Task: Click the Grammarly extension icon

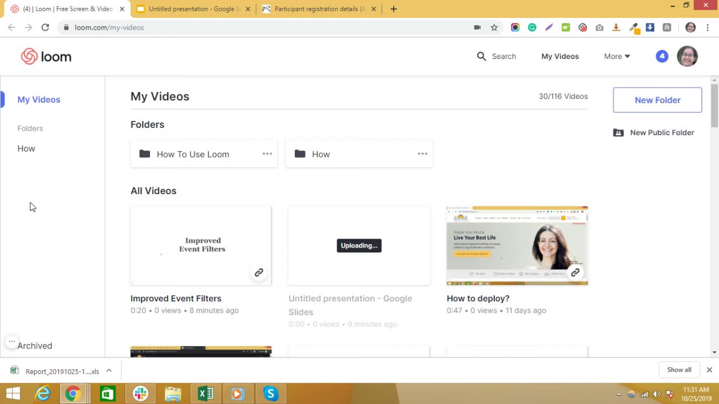Action: pos(532,27)
